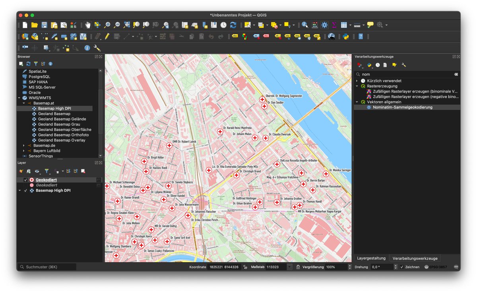Uncheck visibility of bold Geokodiert layer
This screenshot has width=477, height=293.
click(x=26, y=180)
